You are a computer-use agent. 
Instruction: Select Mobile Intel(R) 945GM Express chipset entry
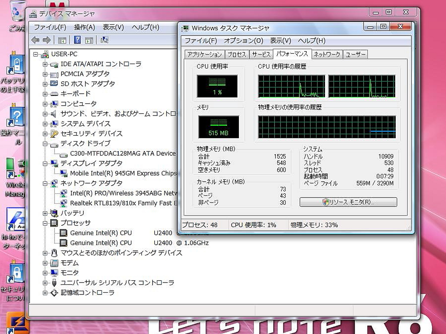(x=123, y=173)
